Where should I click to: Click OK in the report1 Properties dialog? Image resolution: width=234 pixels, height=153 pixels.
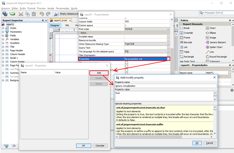83,146
